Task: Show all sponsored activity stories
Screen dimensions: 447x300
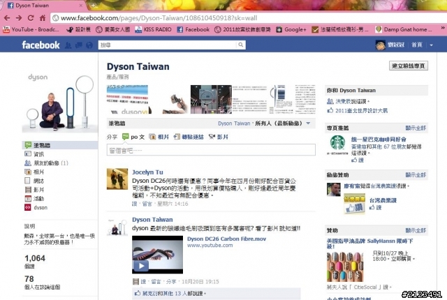Action: point(416,174)
